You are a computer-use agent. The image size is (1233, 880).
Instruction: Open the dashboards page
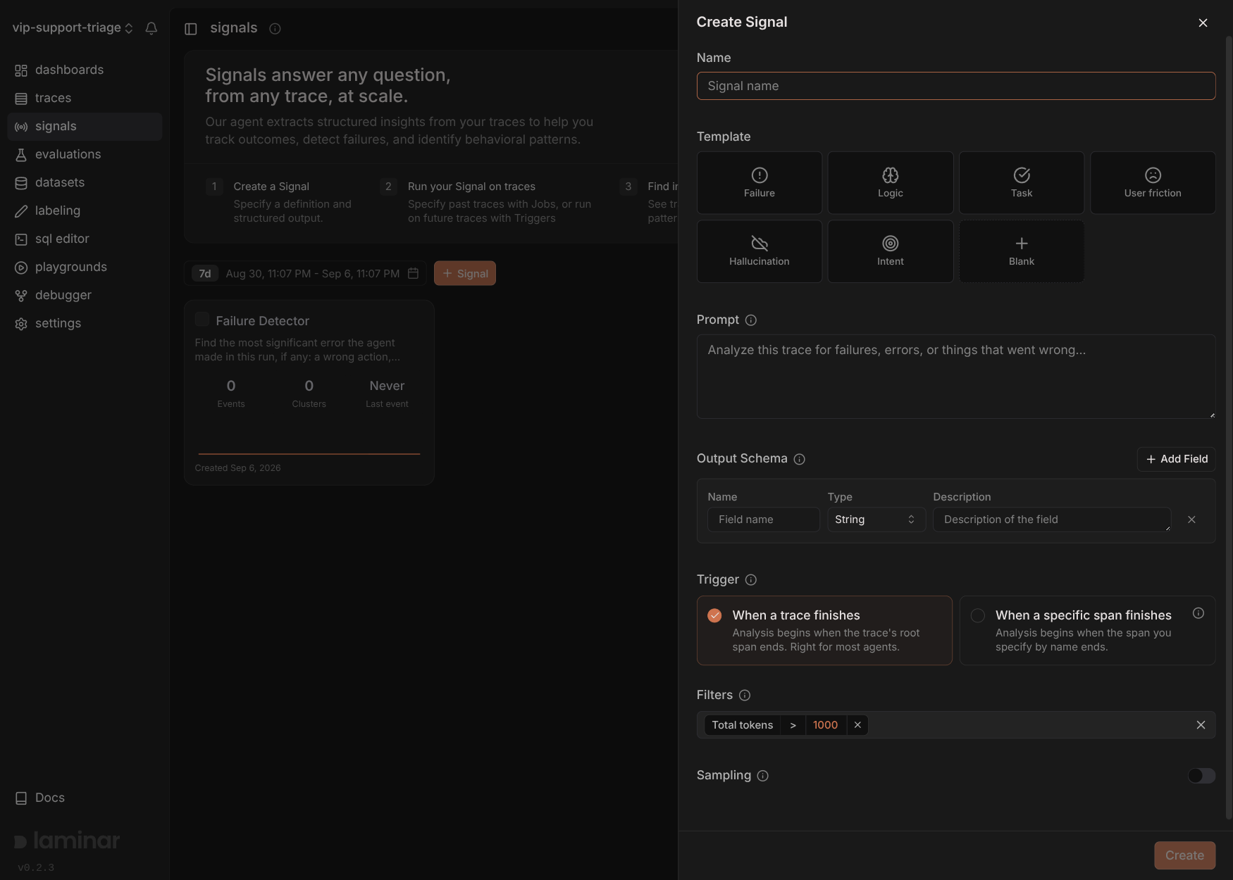[85, 70]
